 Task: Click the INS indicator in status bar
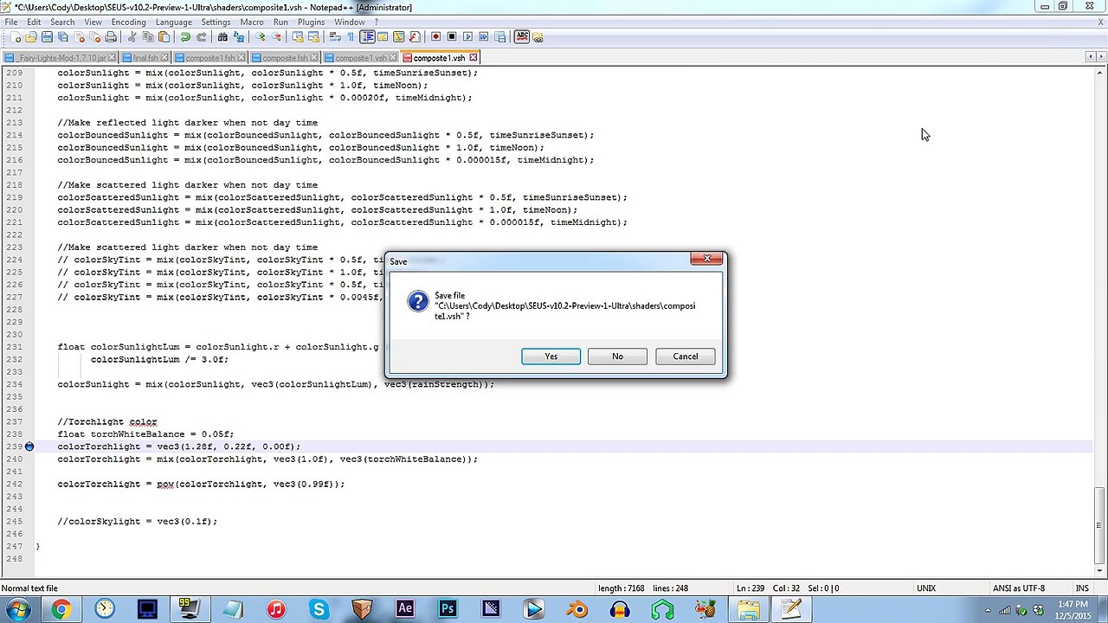tap(1082, 588)
